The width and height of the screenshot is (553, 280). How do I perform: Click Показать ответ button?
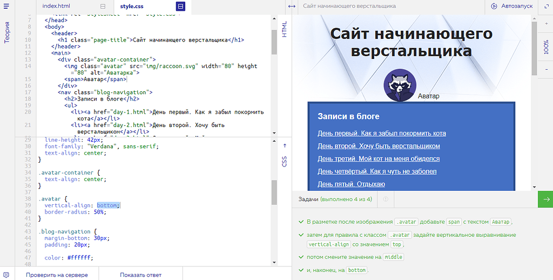coord(140,275)
